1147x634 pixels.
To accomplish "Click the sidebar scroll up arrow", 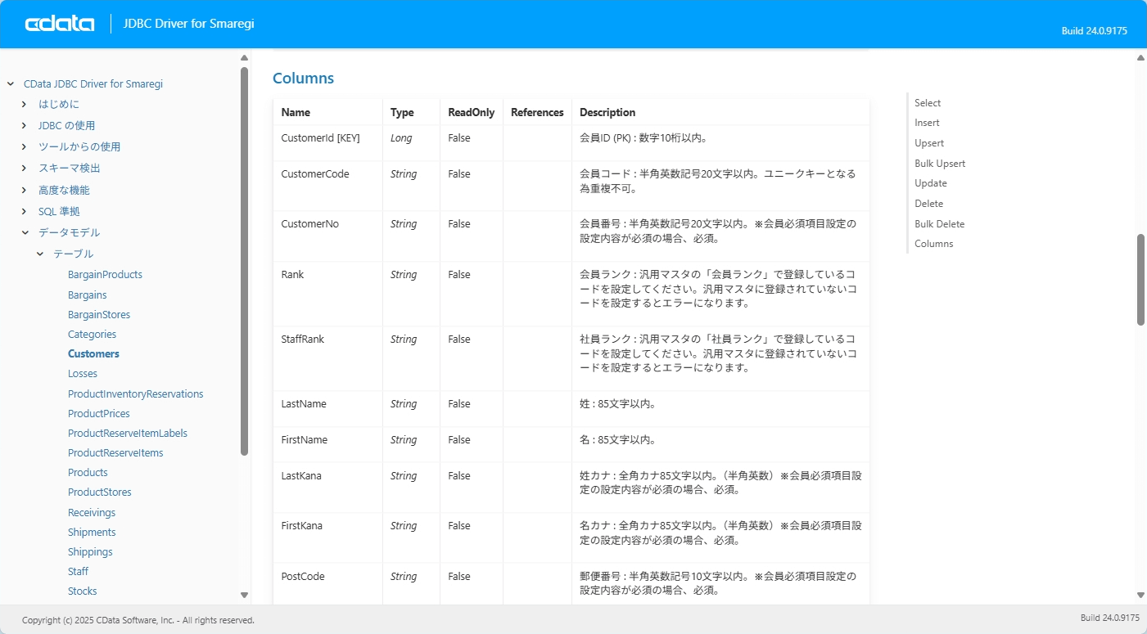I will click(x=244, y=58).
